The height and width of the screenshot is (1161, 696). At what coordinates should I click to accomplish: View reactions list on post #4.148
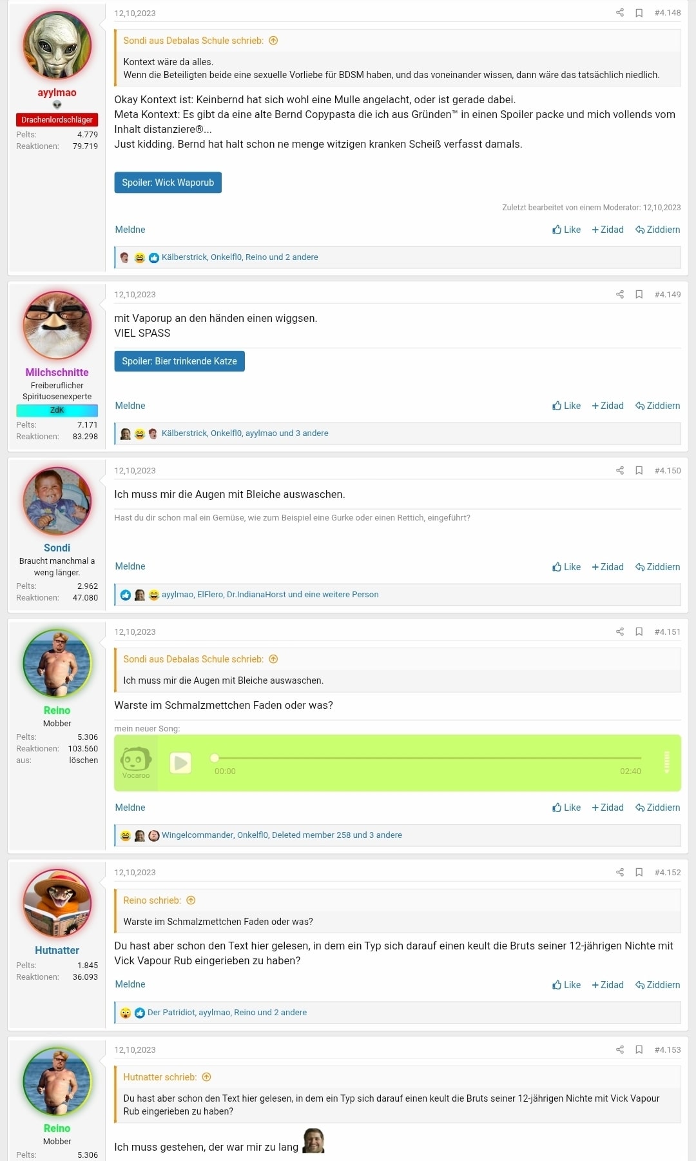pyautogui.click(x=240, y=257)
